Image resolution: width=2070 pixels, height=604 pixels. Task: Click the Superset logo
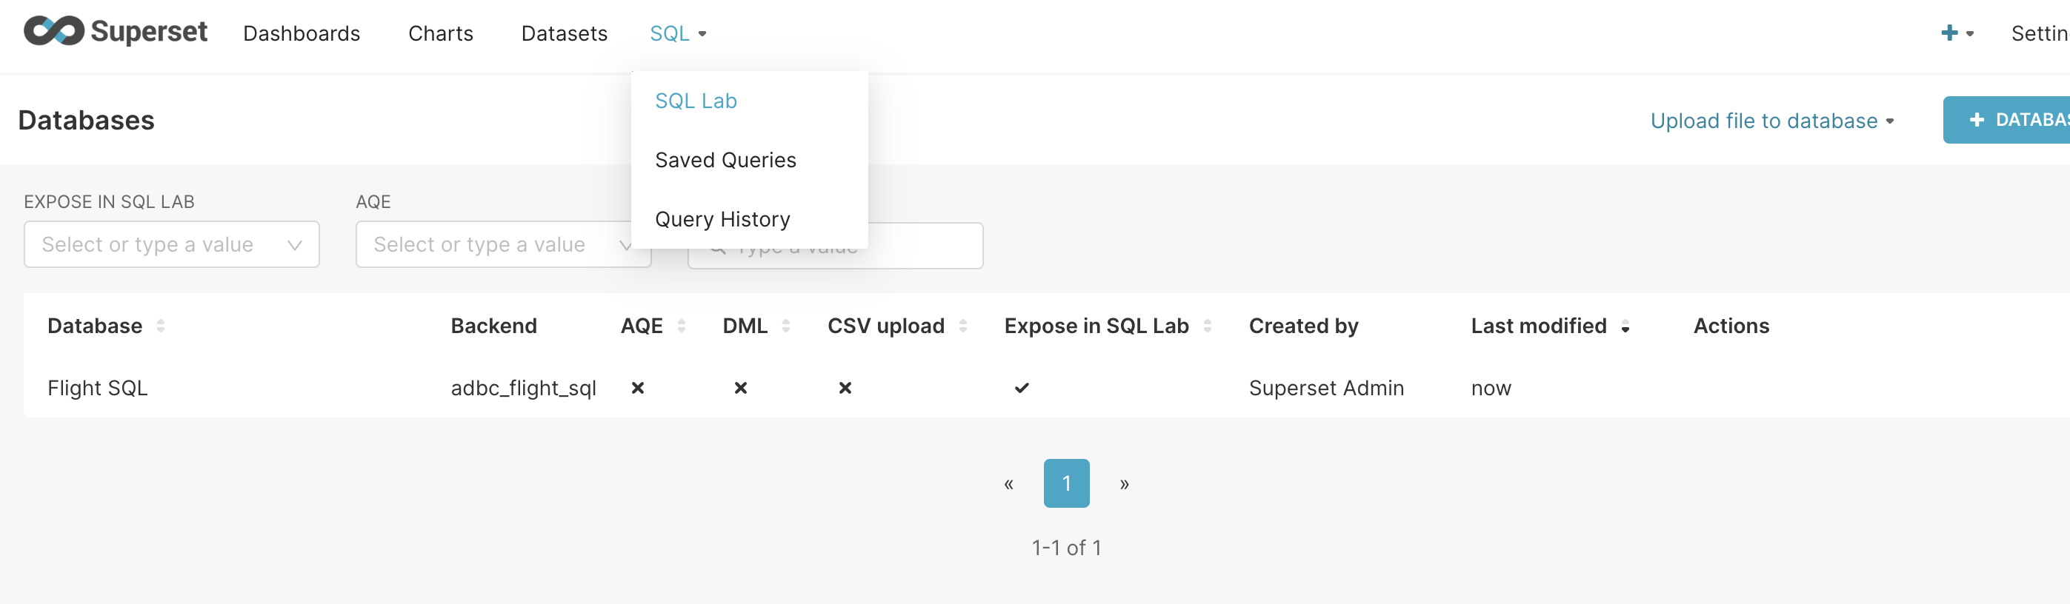pyautogui.click(x=115, y=32)
